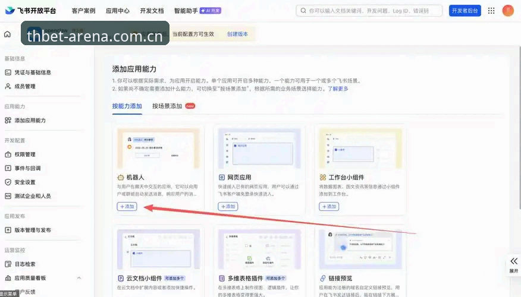Select 测试企业和人员 in the sidebar
The height and width of the screenshot is (297, 521).
33,196
